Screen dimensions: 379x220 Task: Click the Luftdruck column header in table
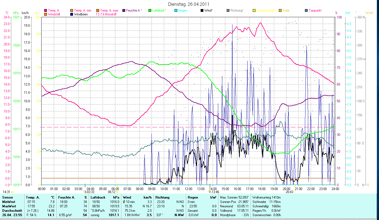point(98,197)
